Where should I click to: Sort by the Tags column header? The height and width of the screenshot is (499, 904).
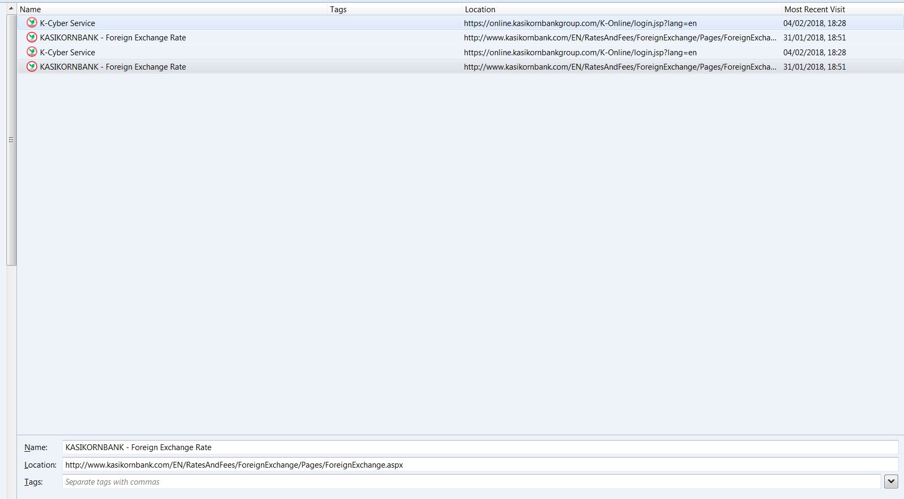pyautogui.click(x=394, y=9)
